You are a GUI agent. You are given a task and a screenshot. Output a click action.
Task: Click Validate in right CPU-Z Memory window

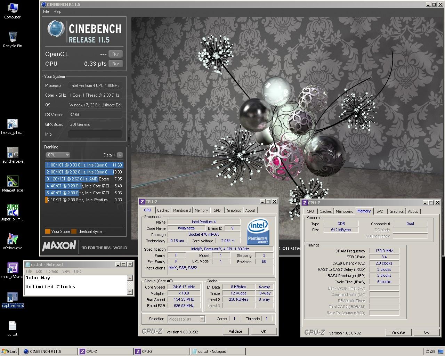398,332
